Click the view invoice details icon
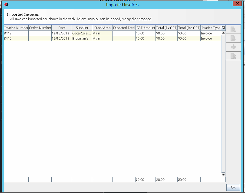The image size is (245, 193). point(233,29)
